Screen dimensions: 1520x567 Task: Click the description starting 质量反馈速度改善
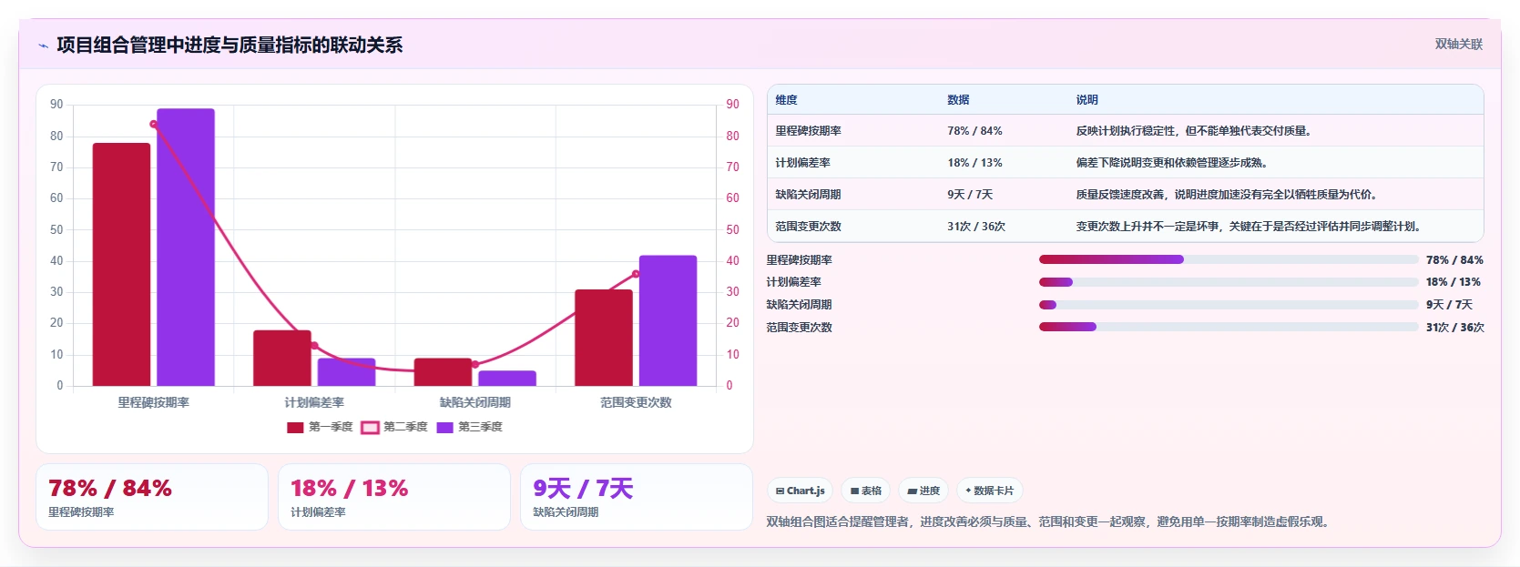click(x=1227, y=195)
